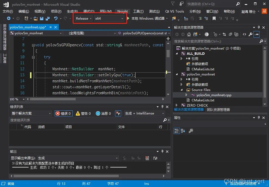Toggle the Messages 0 filter button
The image size is (269, 187).
point(103,113)
